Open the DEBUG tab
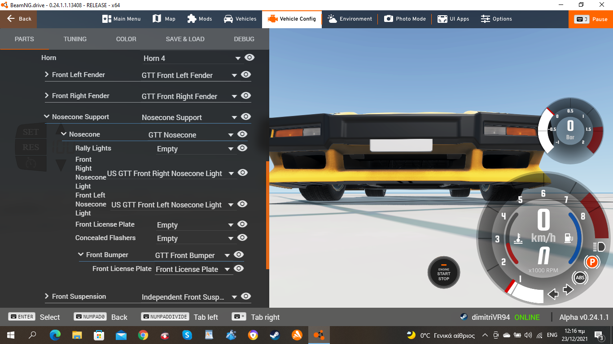Viewport: 613px width, 344px height. pyautogui.click(x=244, y=39)
